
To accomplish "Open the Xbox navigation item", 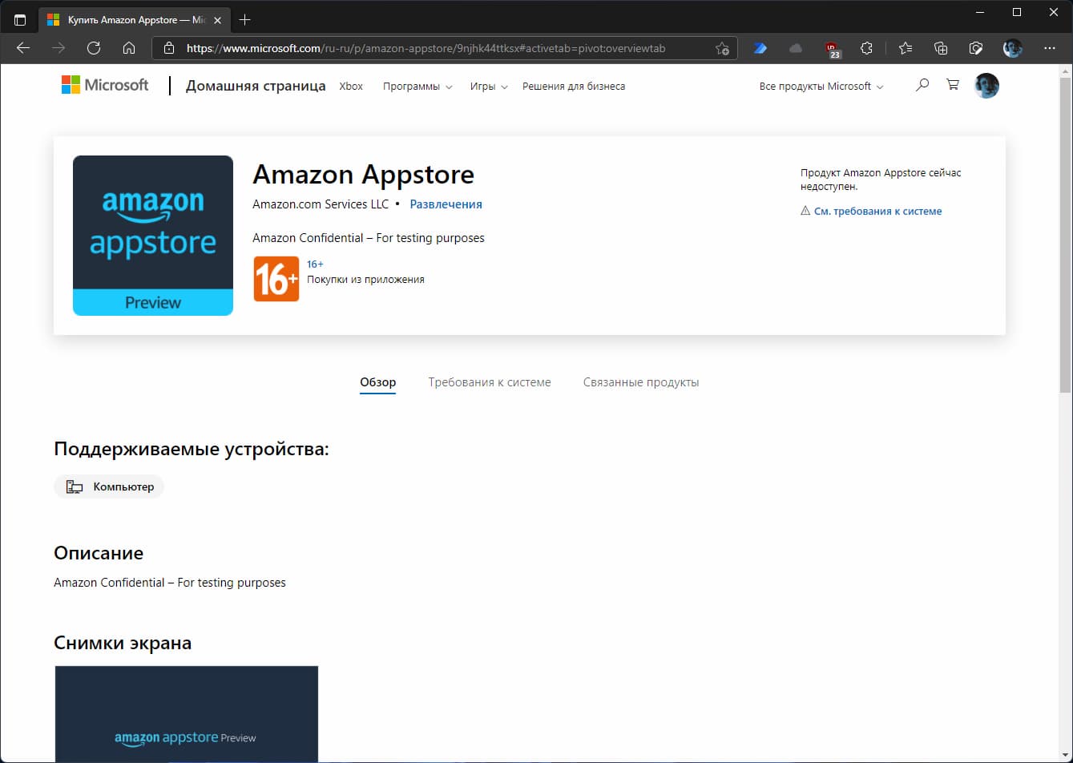I will tap(351, 86).
